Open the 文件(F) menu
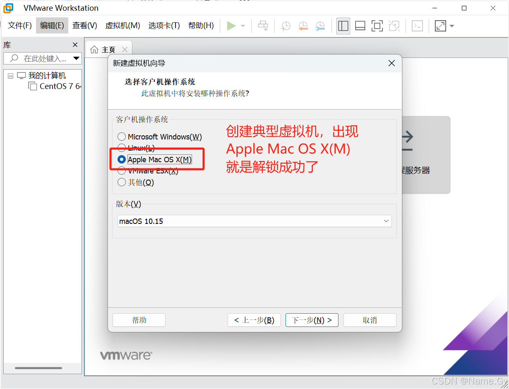 (x=20, y=26)
